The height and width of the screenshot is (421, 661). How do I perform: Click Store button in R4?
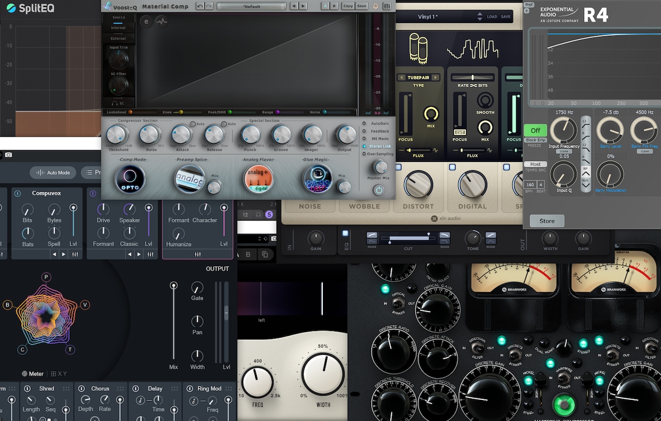click(547, 221)
